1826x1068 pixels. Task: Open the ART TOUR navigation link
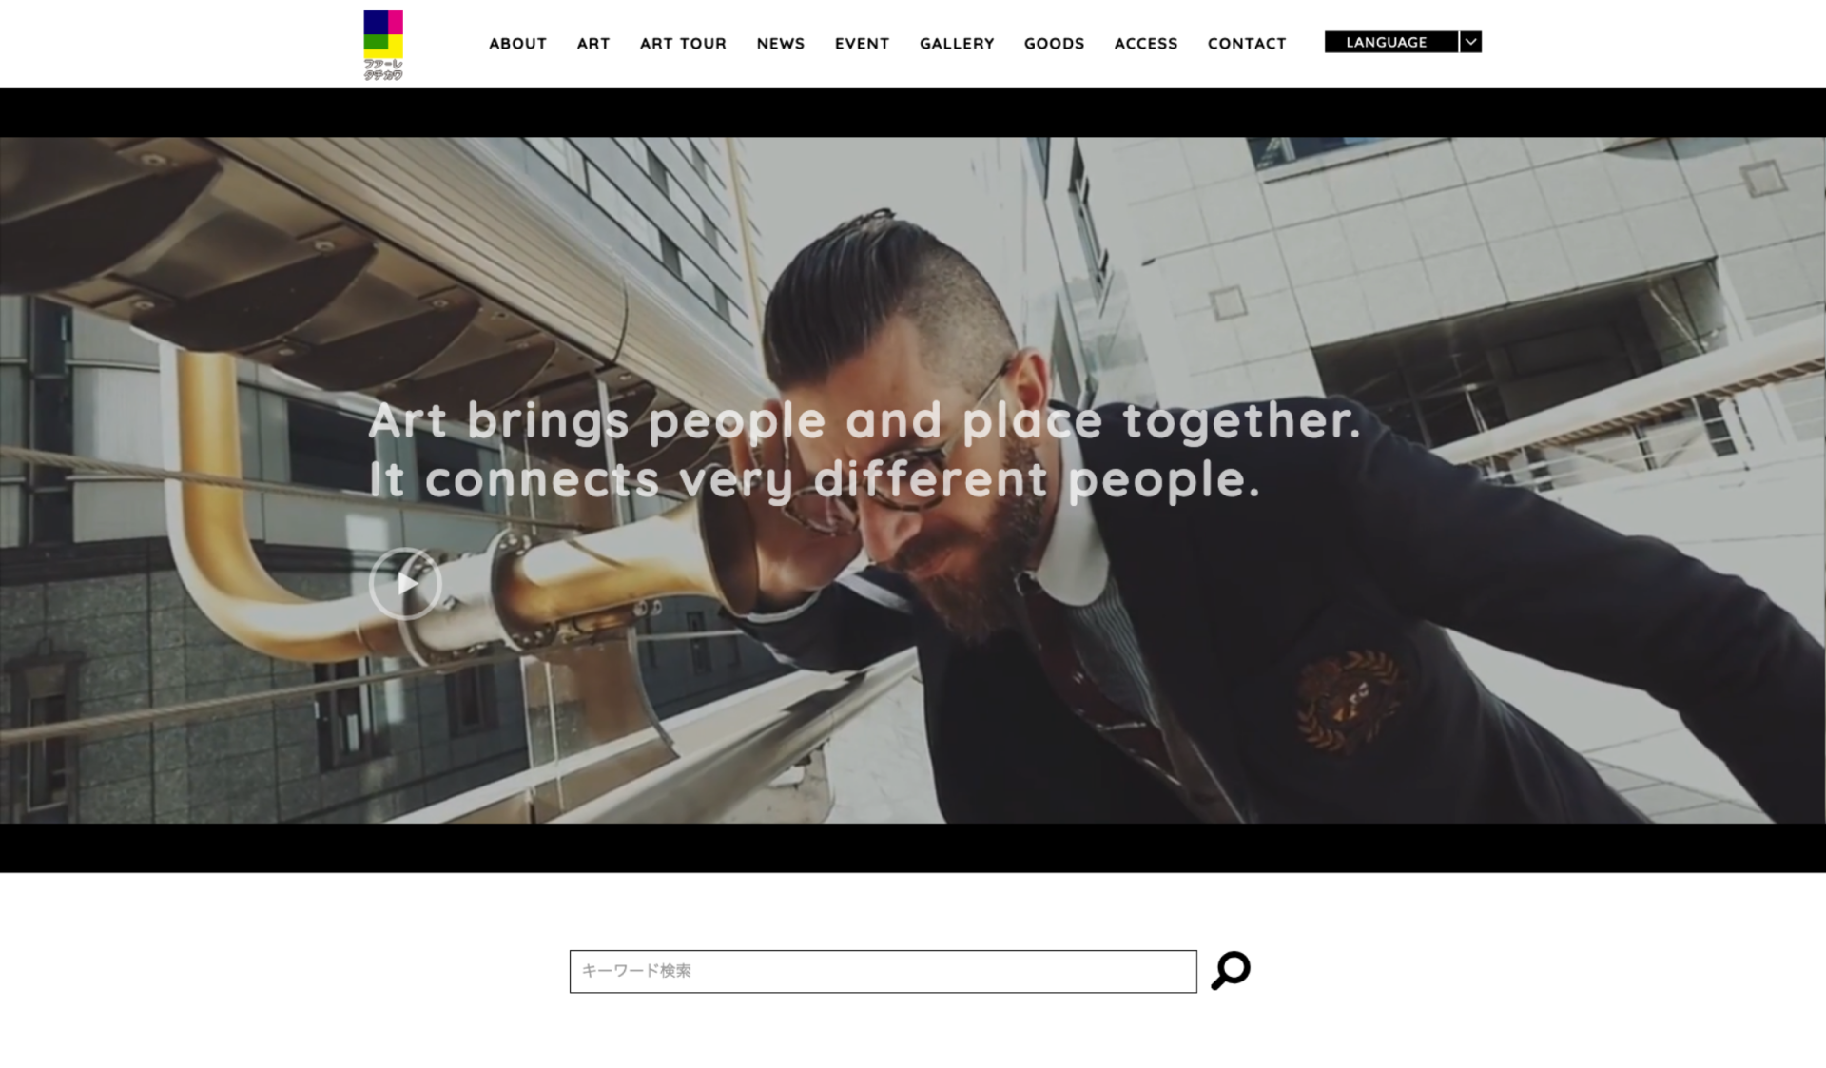683,44
